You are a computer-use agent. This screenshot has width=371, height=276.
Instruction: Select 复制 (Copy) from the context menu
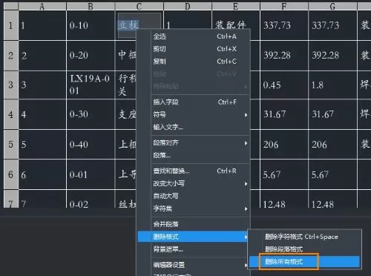pyautogui.click(x=194, y=62)
